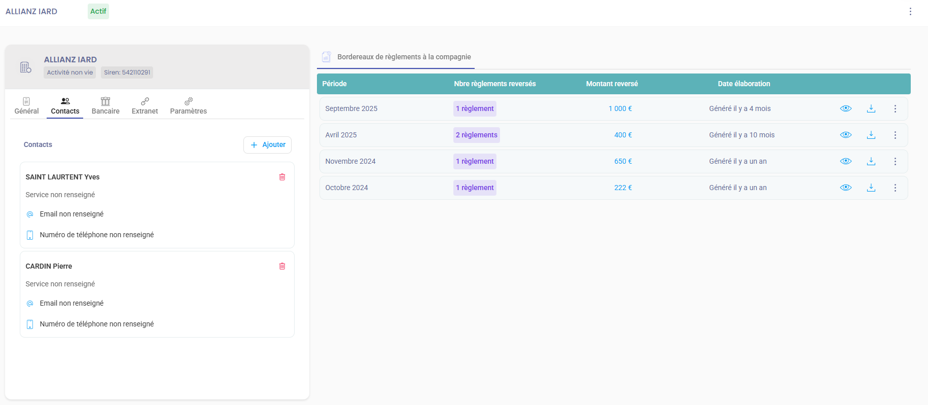Screen dimensions: 928x405
Task: Click the CARDIN Pierre contact name
Action: point(49,266)
